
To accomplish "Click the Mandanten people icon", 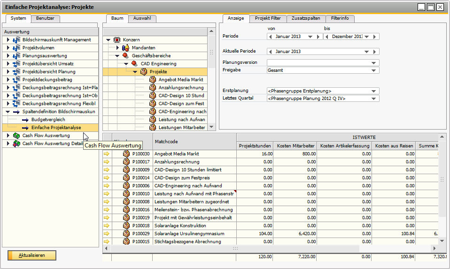I will pos(125,48).
